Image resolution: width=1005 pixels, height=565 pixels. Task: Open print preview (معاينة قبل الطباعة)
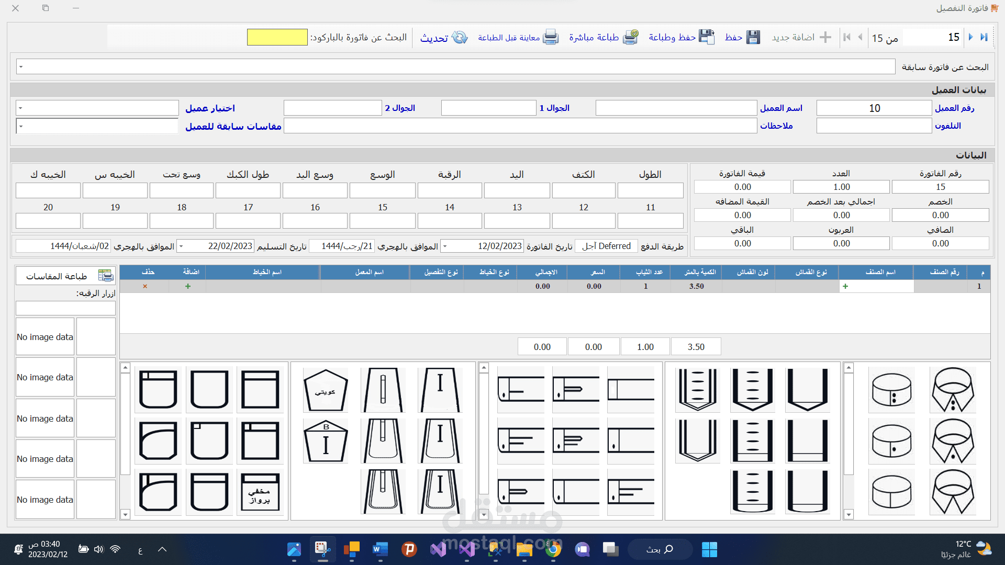point(551,37)
